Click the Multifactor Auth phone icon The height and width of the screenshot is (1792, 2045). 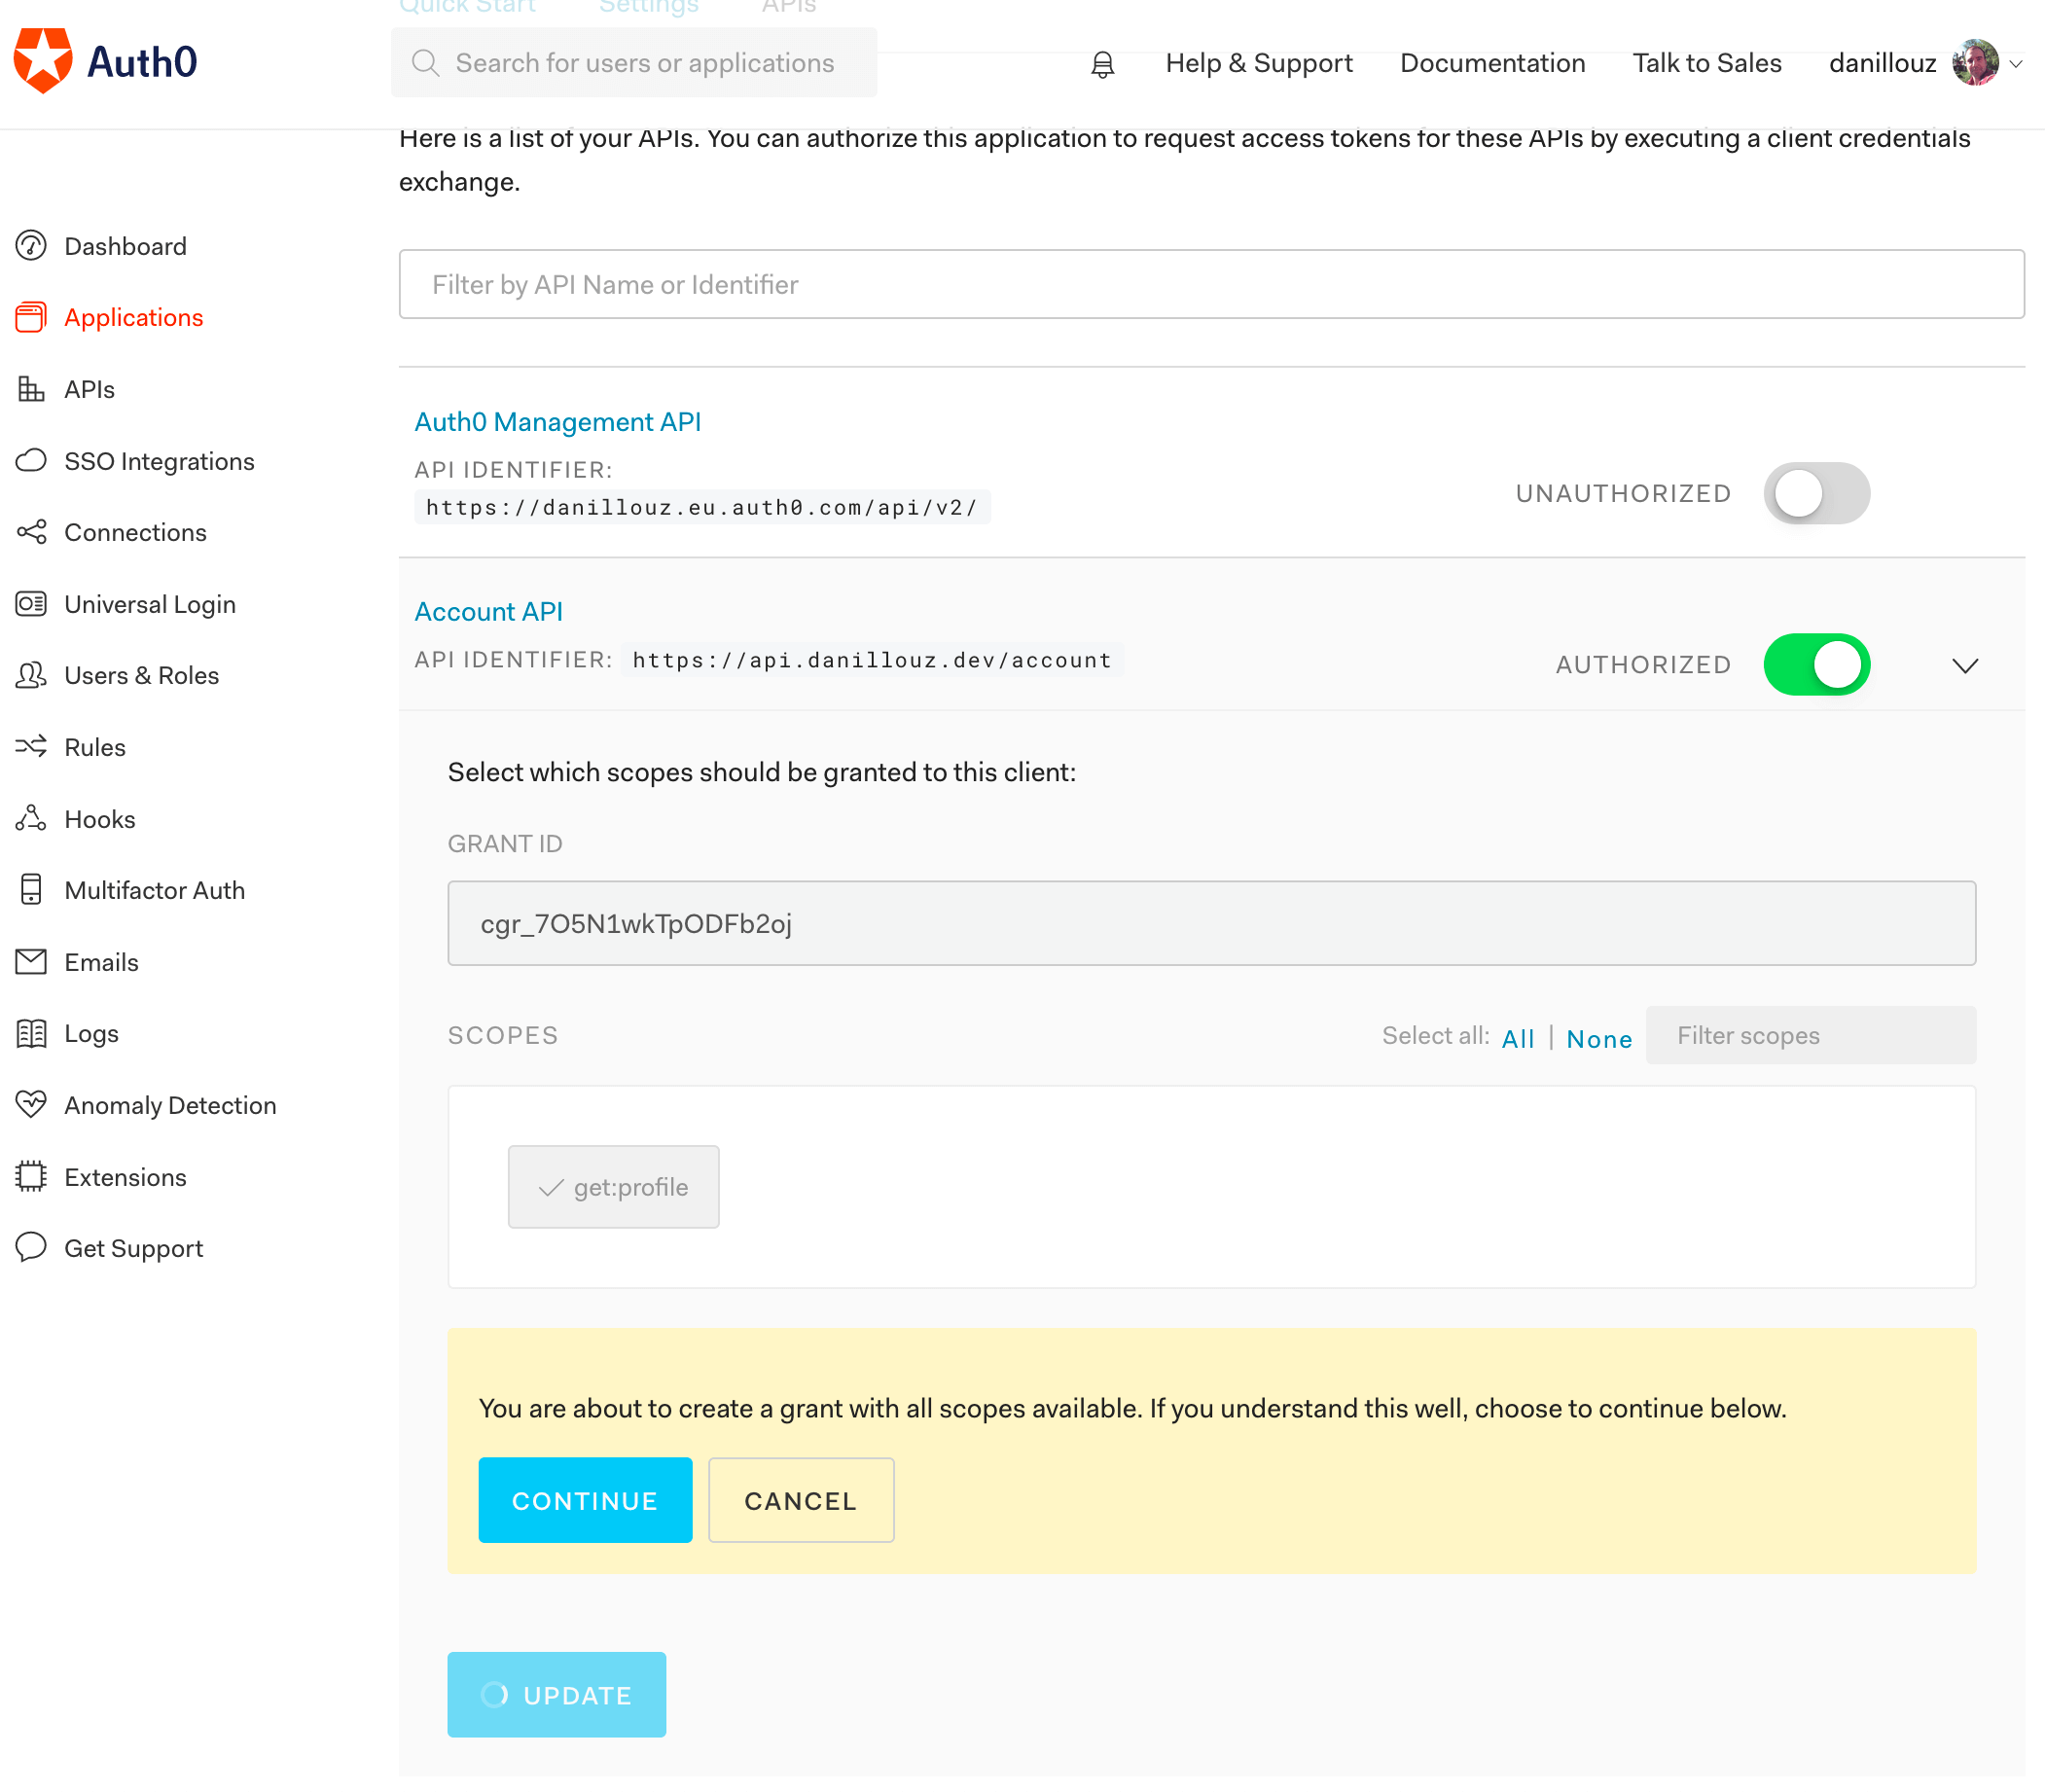31,890
